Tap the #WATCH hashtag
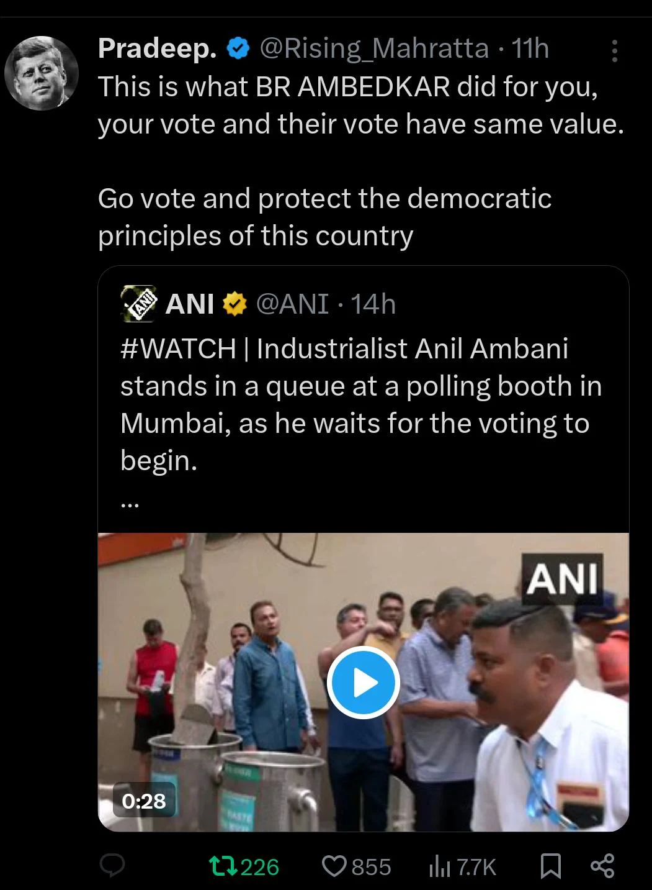Screen dimensions: 652x890 tap(178, 348)
